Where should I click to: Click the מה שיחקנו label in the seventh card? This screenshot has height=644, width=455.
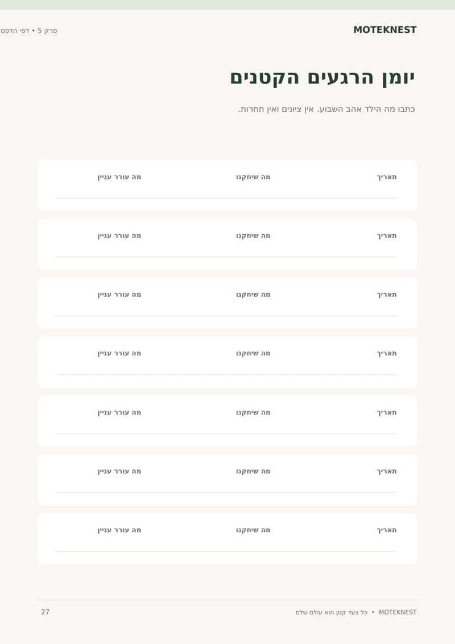pos(253,530)
